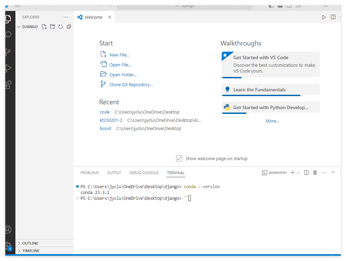This screenshot has width=346, height=261.
Task: Click the 'conda 23.3.1' terminal output
Action: (95, 192)
